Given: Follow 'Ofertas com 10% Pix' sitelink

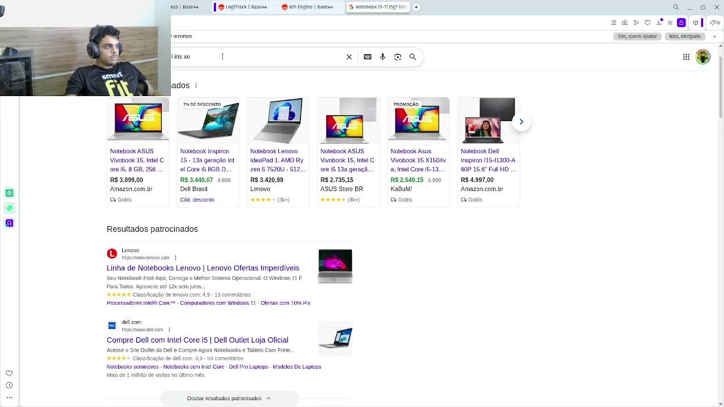Looking at the screenshot, I should pos(286,303).
